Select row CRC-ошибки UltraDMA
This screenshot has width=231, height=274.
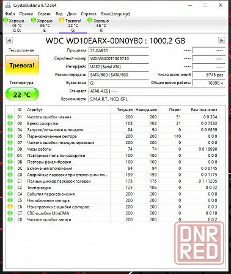pyautogui.click(x=112, y=213)
